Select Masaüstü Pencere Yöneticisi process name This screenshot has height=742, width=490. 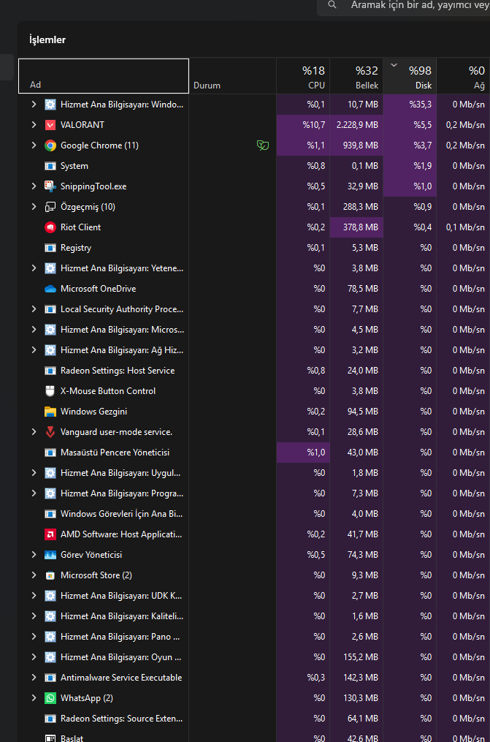coord(115,453)
